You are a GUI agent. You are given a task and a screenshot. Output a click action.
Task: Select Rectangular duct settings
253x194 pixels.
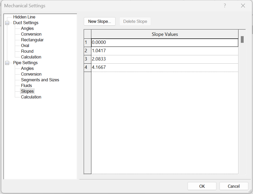tap(32, 40)
